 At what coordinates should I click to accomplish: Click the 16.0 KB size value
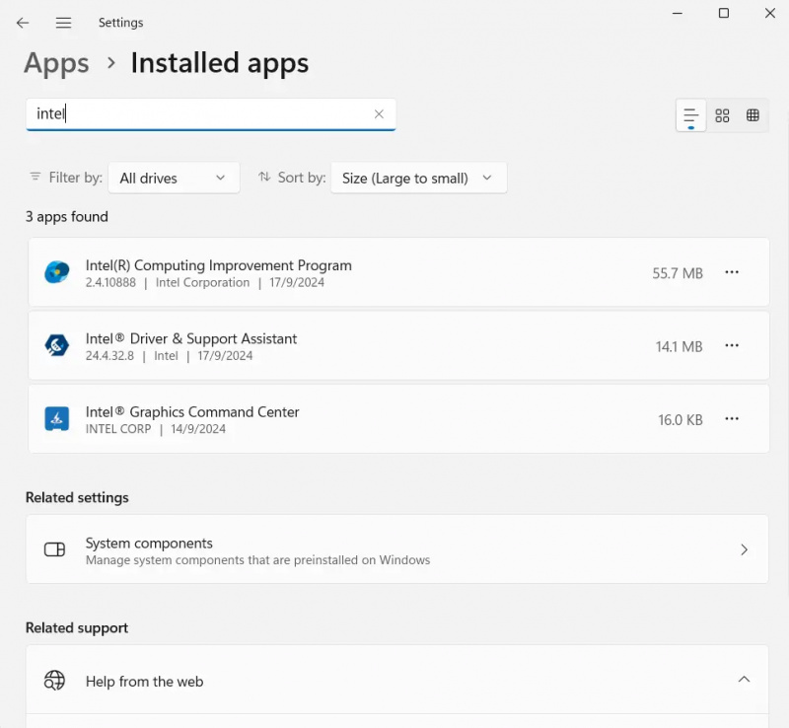(x=681, y=420)
